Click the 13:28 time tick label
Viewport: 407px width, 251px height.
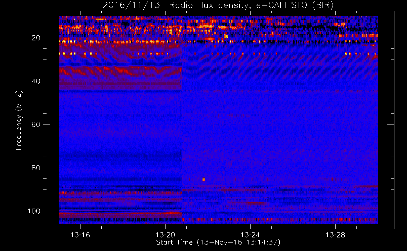[335, 235]
